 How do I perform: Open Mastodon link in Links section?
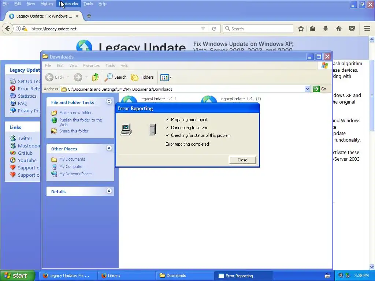pyautogui.click(x=29, y=146)
